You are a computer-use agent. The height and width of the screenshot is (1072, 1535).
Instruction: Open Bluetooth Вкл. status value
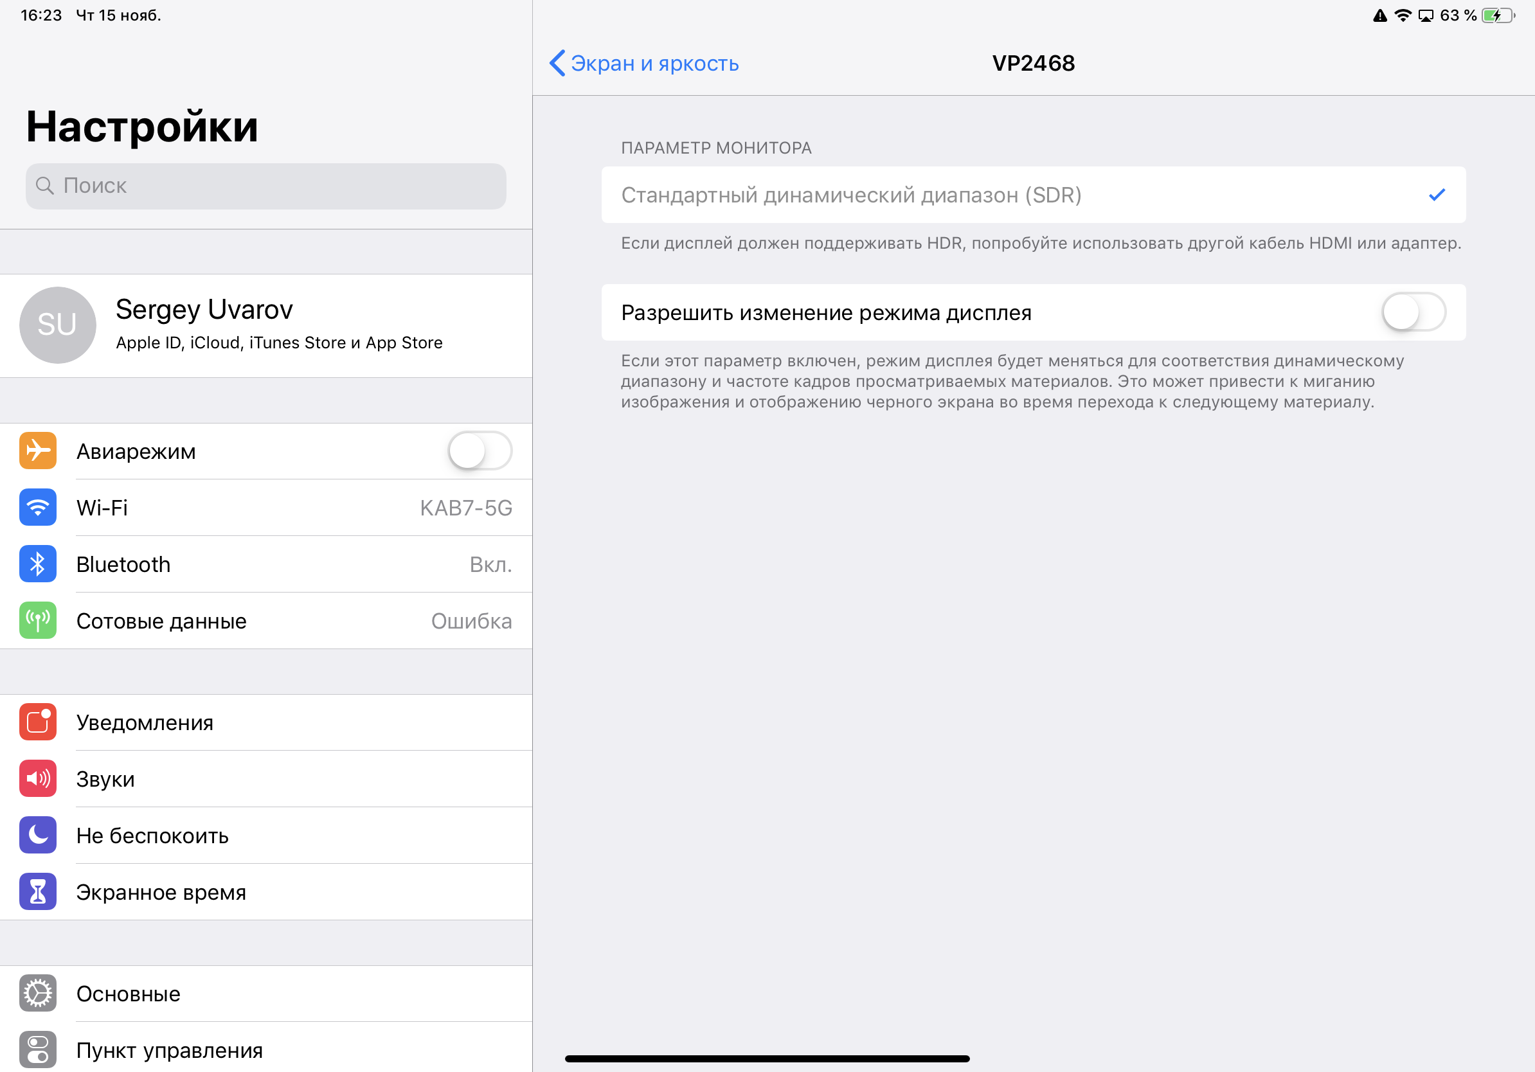[x=490, y=565]
